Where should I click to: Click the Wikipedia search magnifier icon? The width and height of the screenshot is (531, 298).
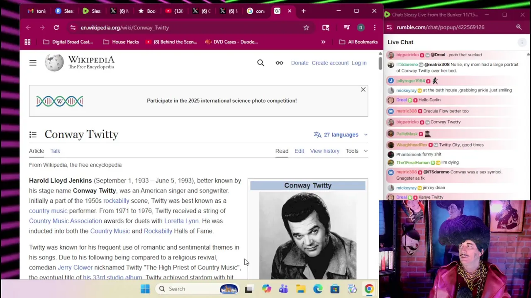(261, 63)
